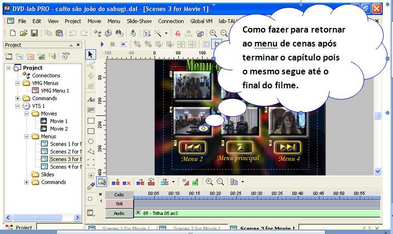The image size is (393, 234).
Task: Collapse the VMG Menus folder
Action: click(x=18, y=83)
